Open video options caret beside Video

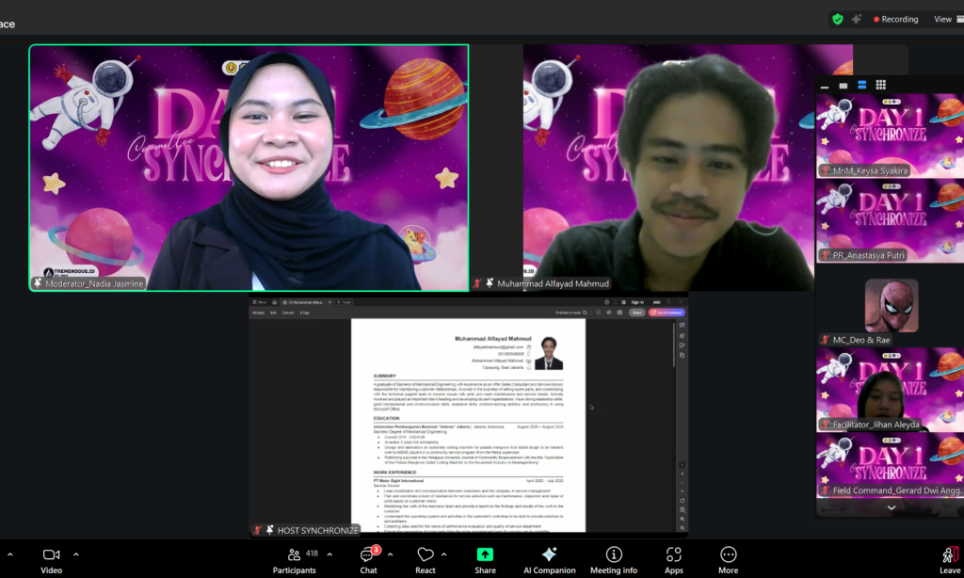point(76,554)
